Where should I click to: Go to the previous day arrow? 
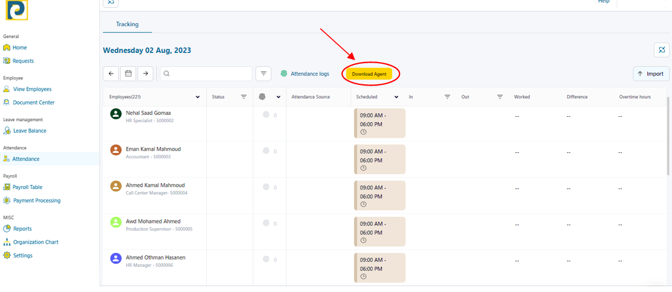click(111, 73)
